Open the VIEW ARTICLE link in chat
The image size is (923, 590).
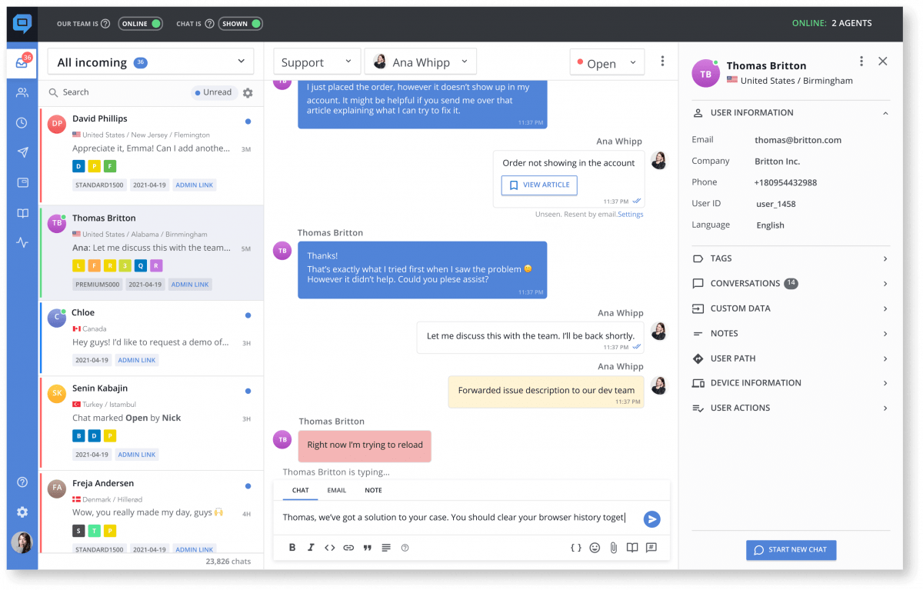click(x=538, y=185)
